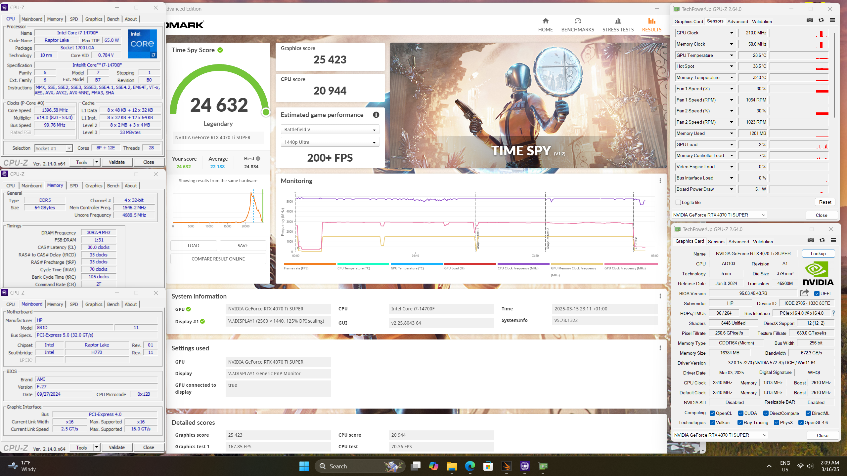This screenshot has width=847, height=476.
Task: Open the Battlefield V game dropdown
Action: (x=330, y=130)
